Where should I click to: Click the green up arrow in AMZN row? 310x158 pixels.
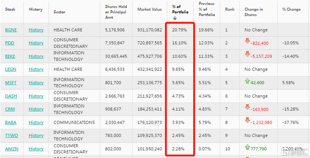click(247, 147)
